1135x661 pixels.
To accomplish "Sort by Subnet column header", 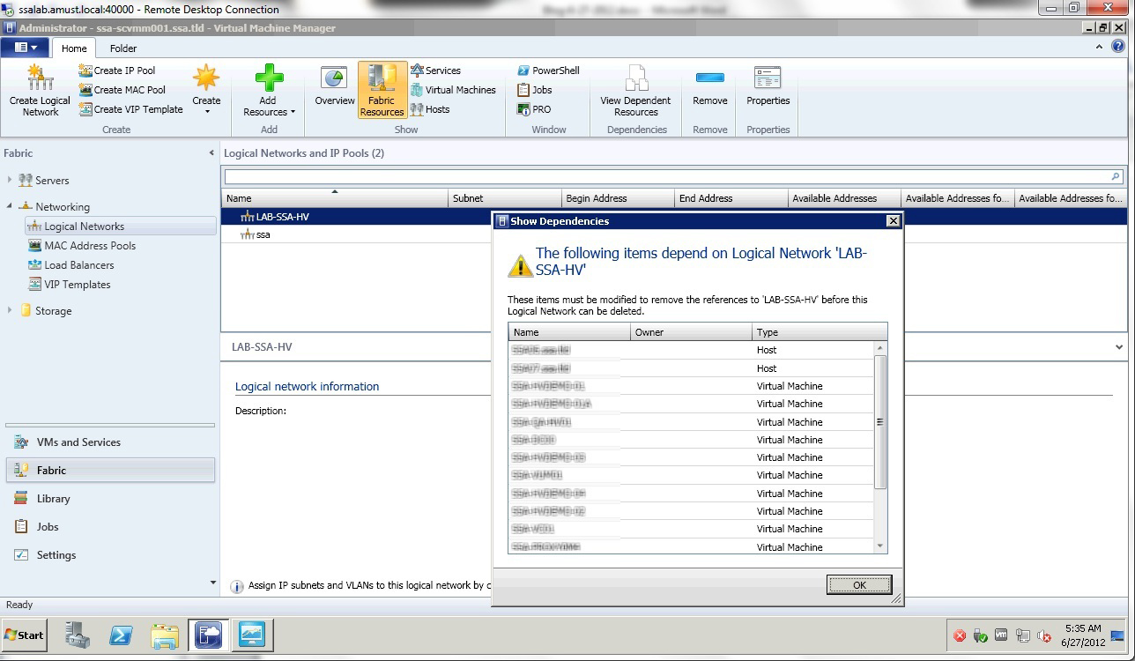I will 505,198.
